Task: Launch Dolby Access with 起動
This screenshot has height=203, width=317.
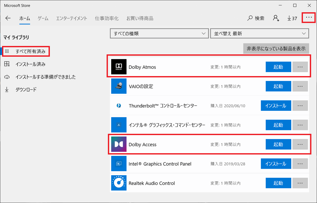Action: point(278,144)
